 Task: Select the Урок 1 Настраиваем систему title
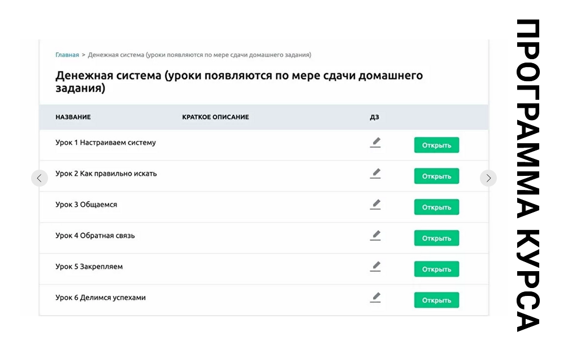pos(106,143)
